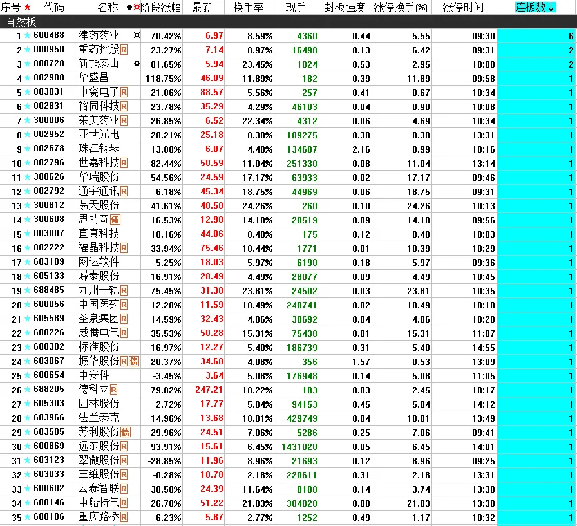The image size is (577, 526).
Task: Click 换手率 24.26% for 易天股份
Action: [257, 206]
